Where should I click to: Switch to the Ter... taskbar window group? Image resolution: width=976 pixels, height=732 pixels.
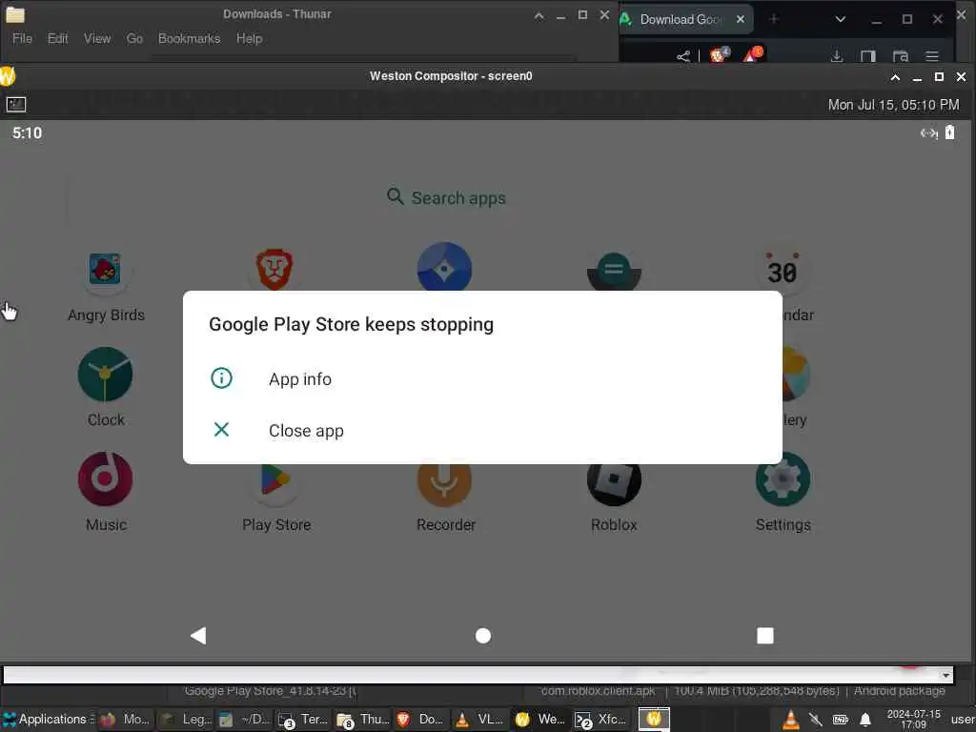coord(303,719)
